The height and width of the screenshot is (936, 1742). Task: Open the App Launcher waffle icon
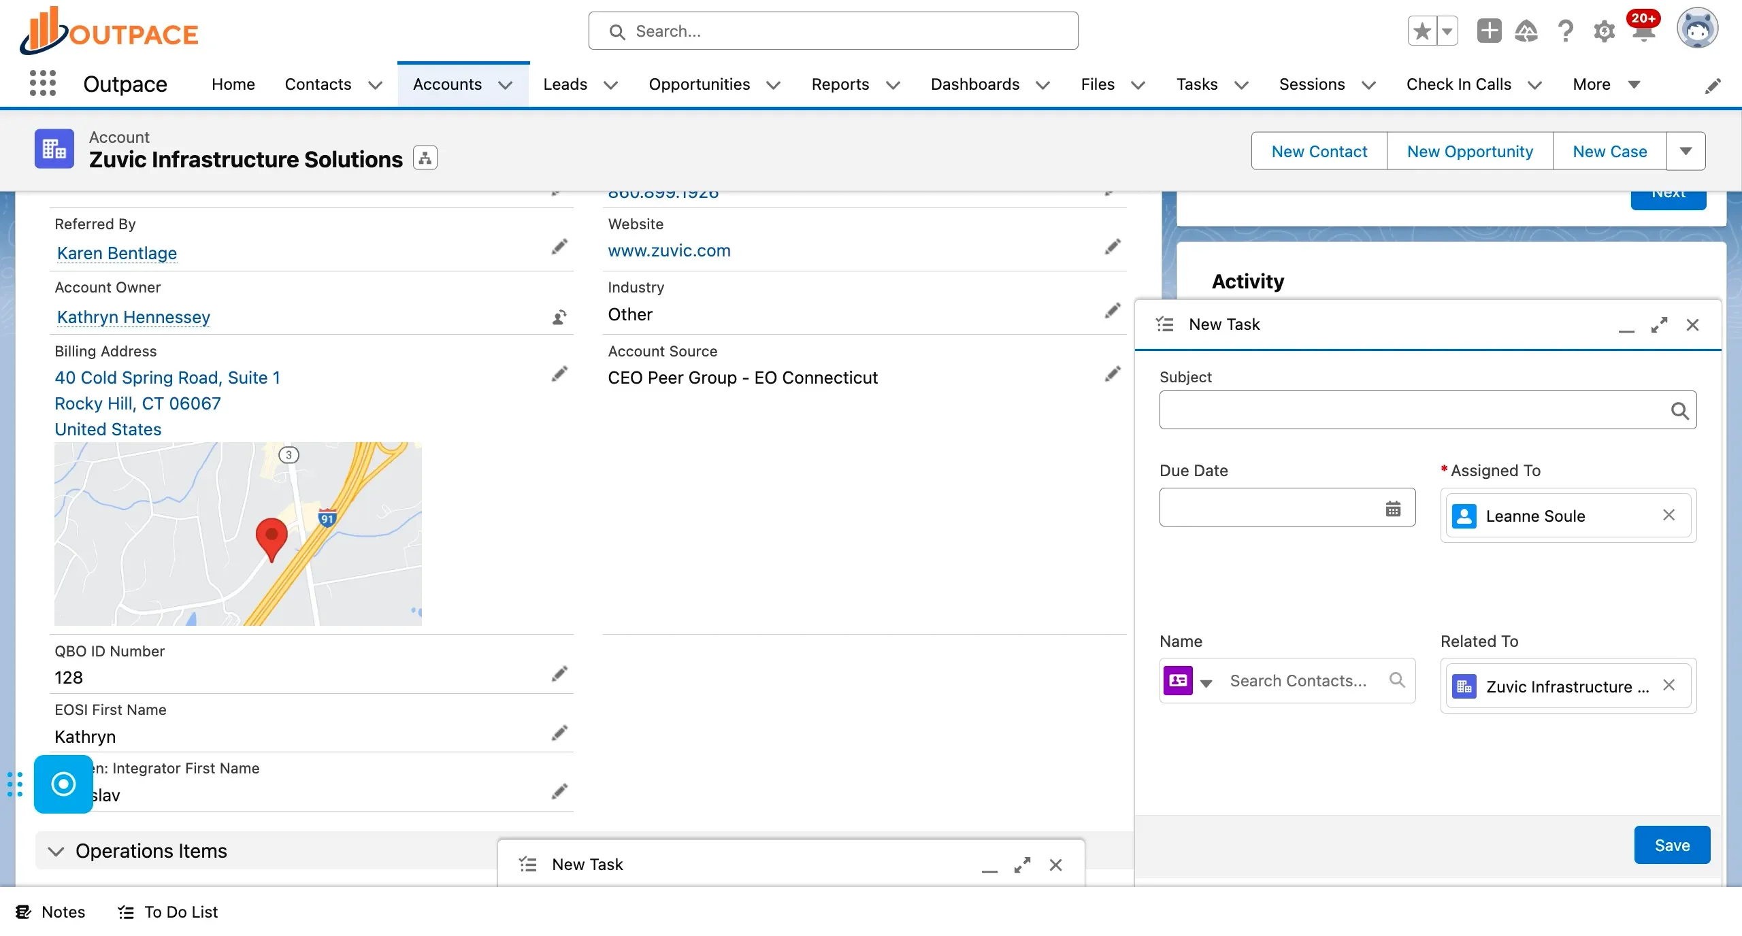pyautogui.click(x=44, y=83)
